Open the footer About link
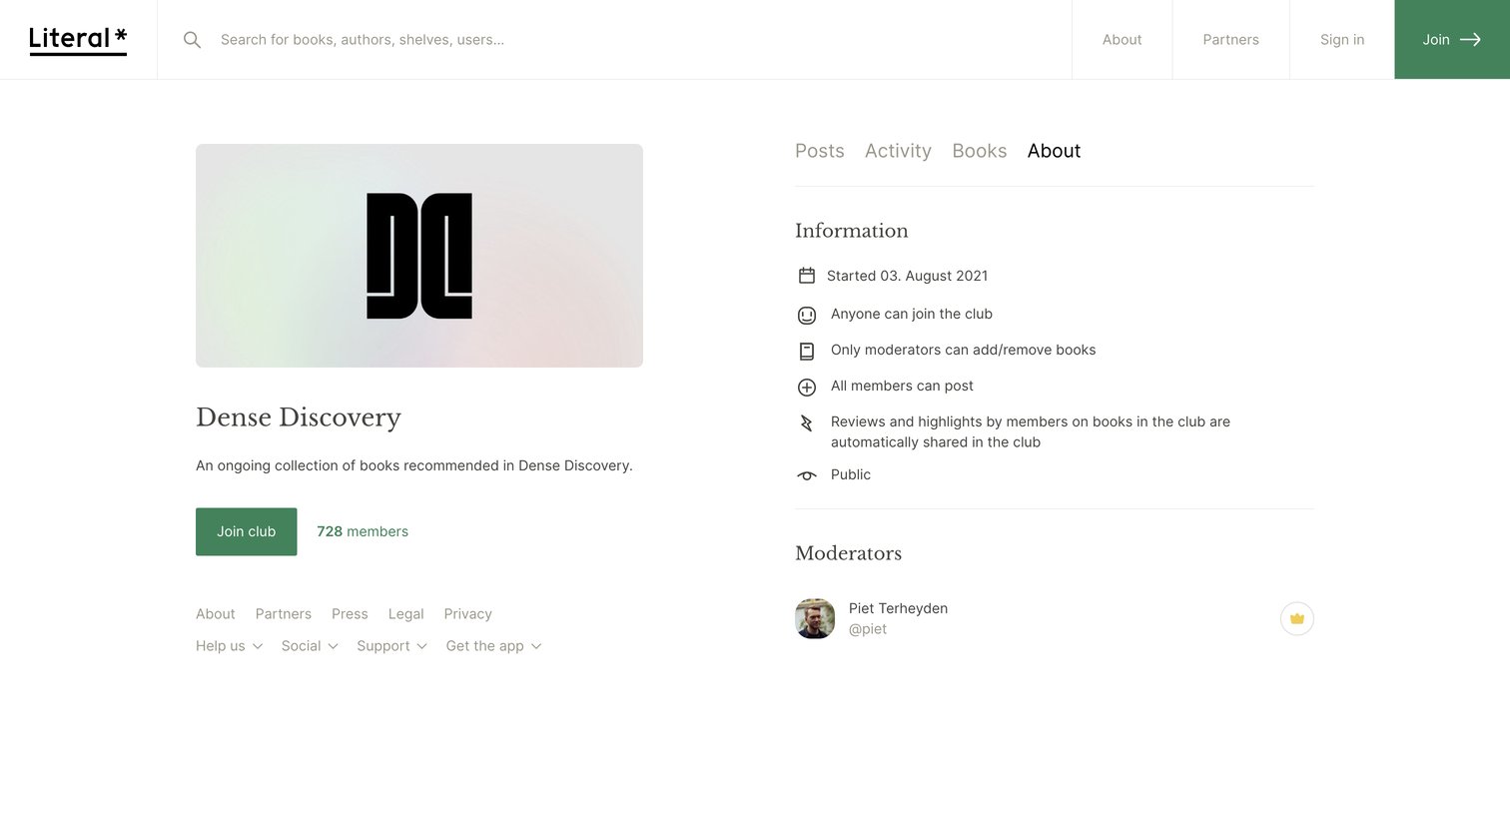Viewport: 1510px width, 813px height. tap(216, 614)
